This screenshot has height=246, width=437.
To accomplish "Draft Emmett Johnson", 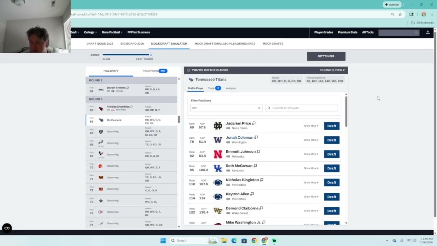I will coord(332,154).
